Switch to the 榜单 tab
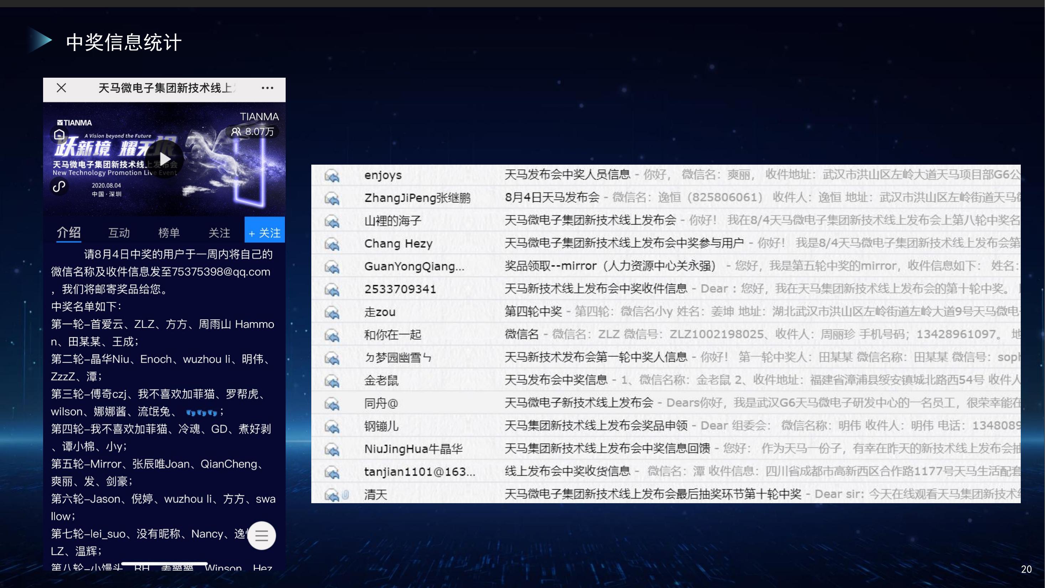The height and width of the screenshot is (588, 1045). 169,232
